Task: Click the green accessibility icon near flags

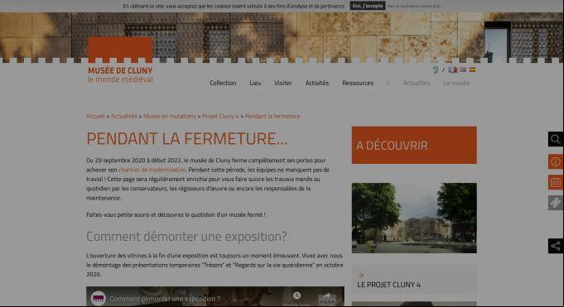Action: pyautogui.click(x=436, y=70)
